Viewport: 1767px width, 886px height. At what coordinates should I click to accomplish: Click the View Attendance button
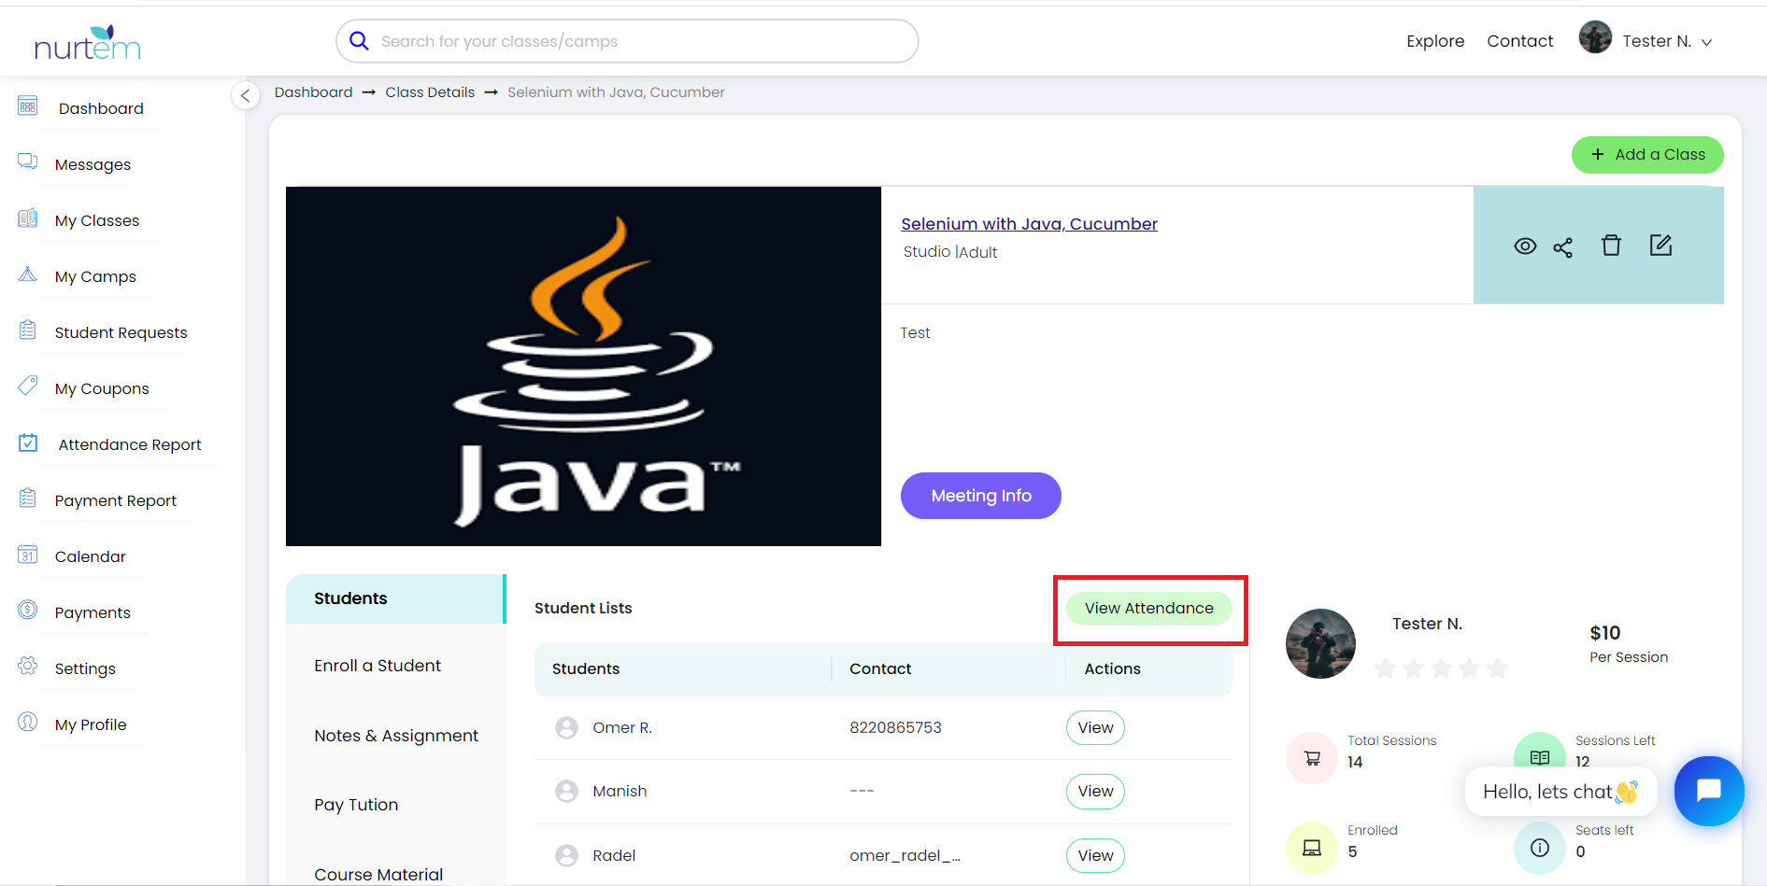point(1148,609)
